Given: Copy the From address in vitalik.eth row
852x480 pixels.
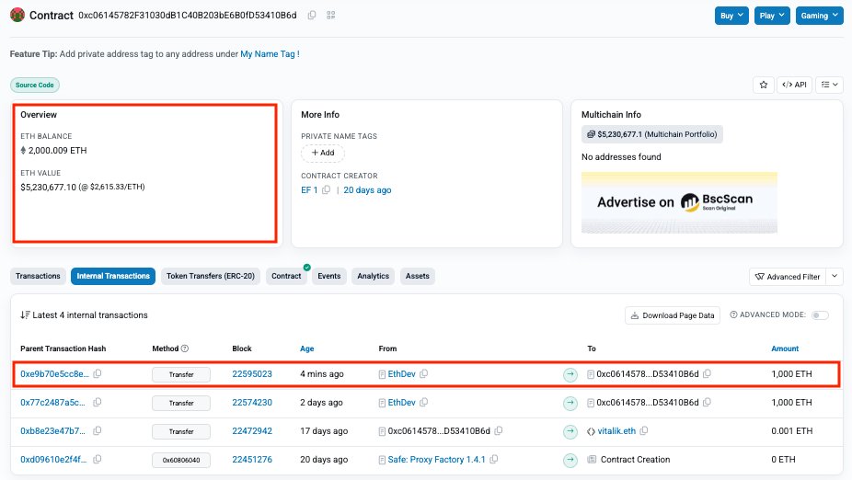Looking at the screenshot, I should pyautogui.click(x=499, y=430).
